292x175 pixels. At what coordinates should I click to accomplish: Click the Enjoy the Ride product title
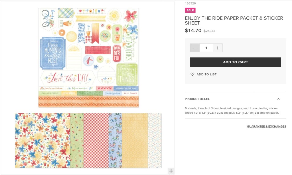(234, 20)
